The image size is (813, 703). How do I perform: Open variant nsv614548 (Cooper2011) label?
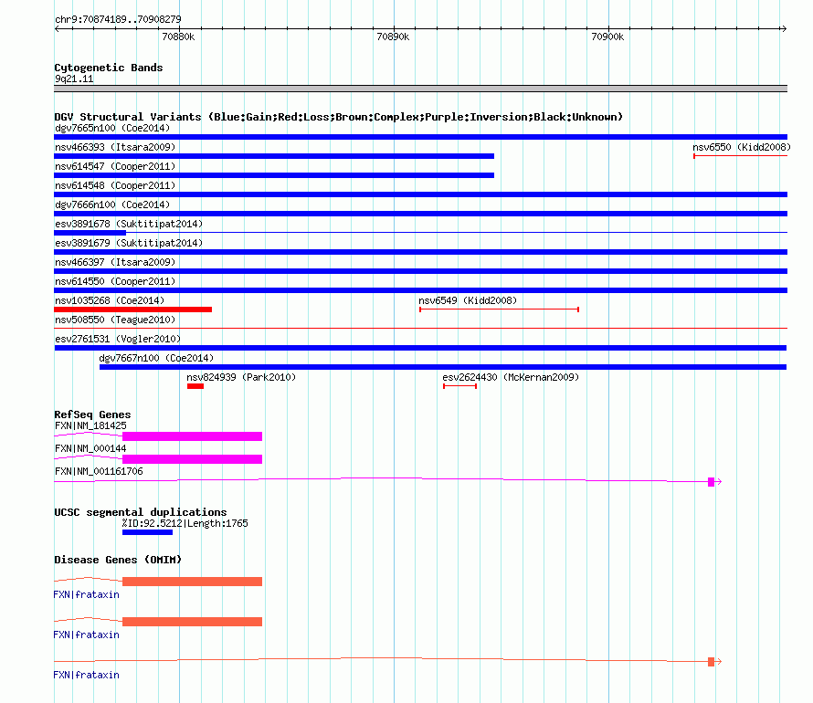[x=115, y=185]
